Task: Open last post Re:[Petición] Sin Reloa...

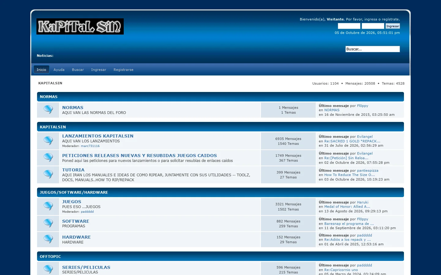Action: point(346,158)
